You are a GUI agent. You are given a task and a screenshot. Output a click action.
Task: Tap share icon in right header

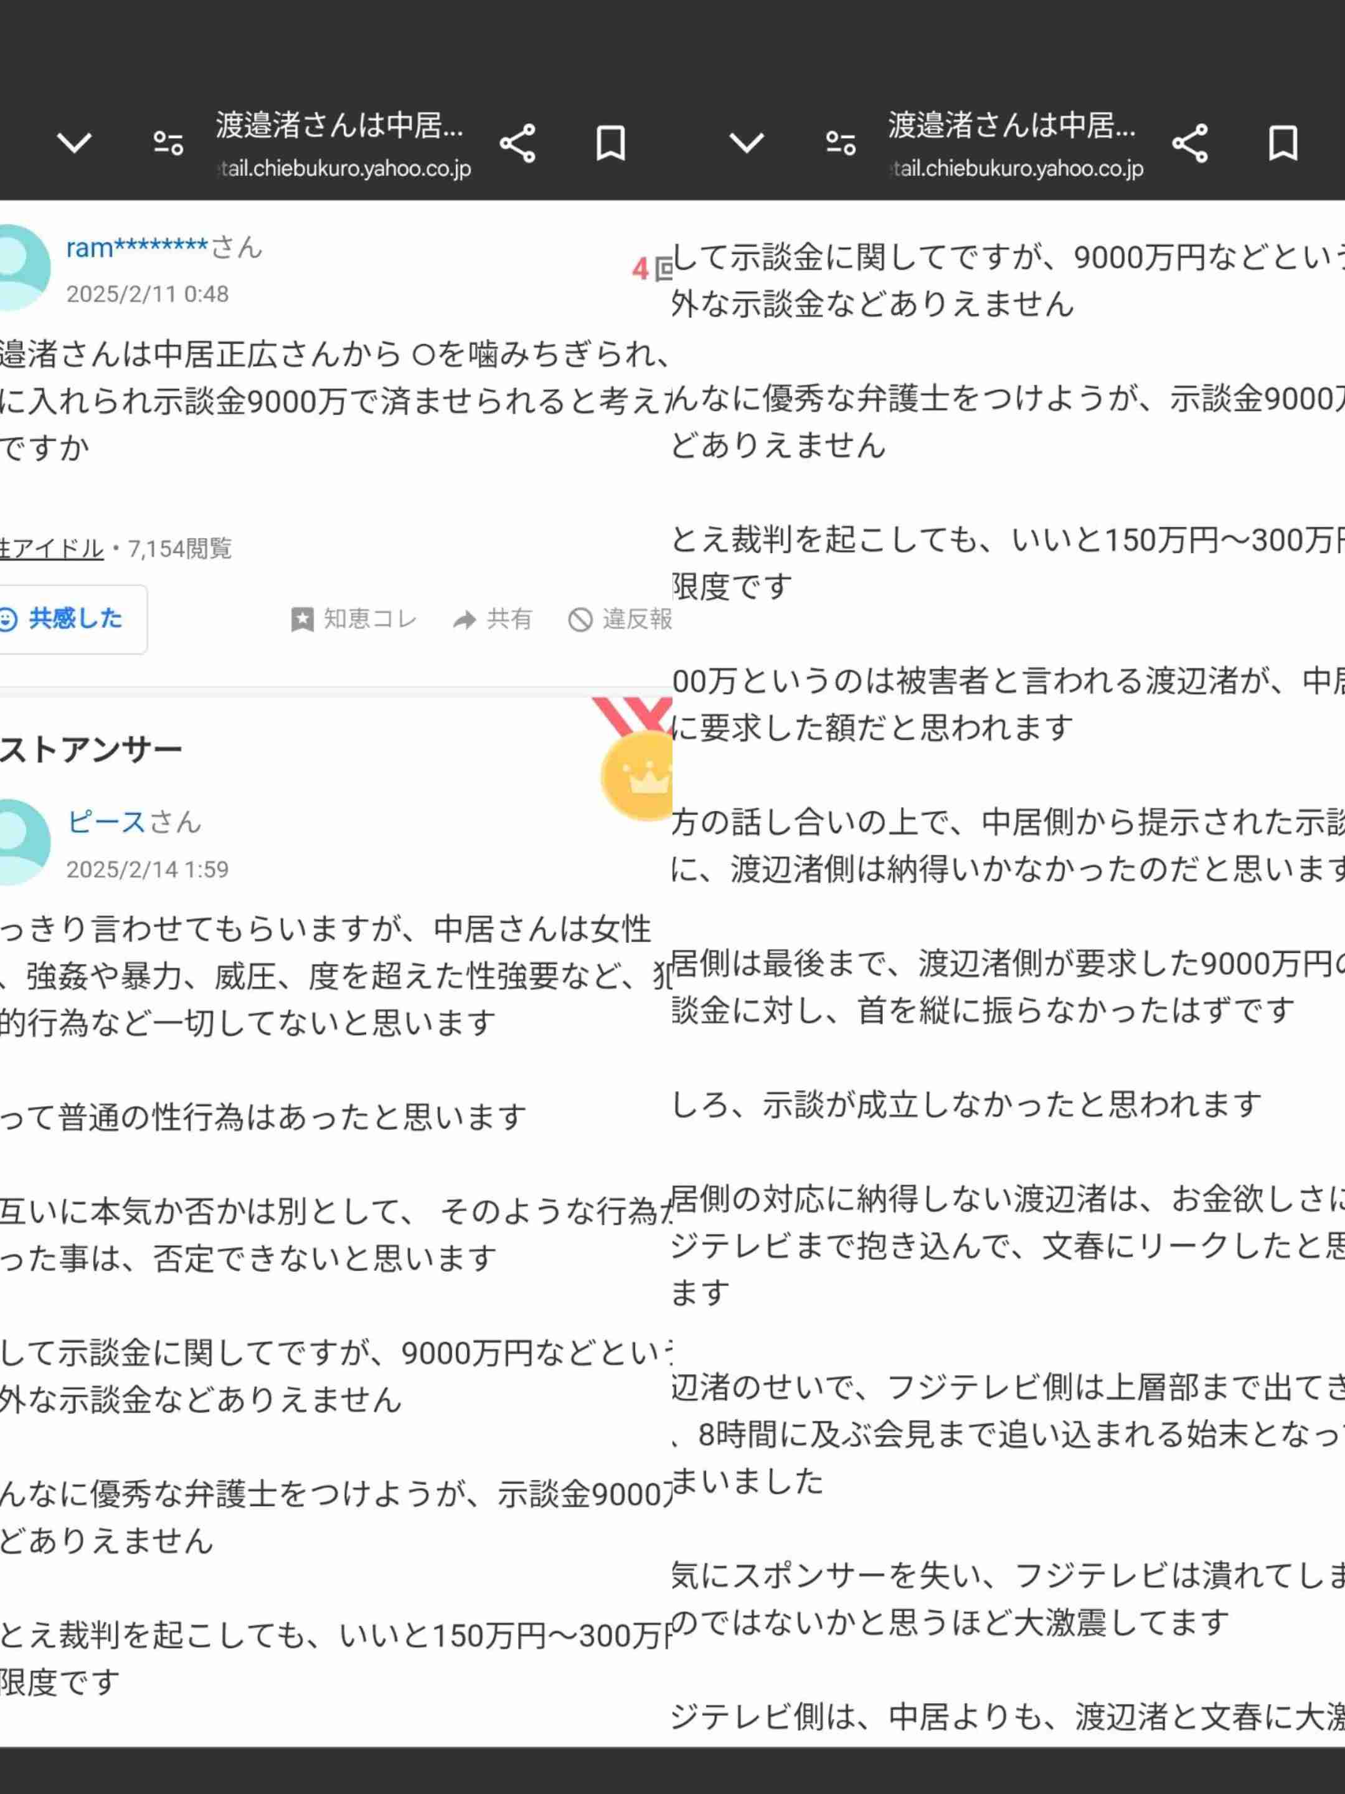[1190, 143]
